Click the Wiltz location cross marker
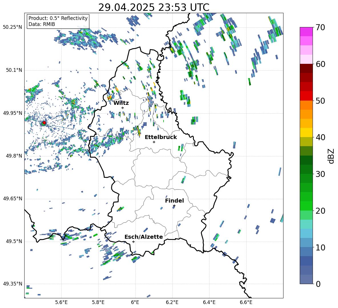 (x=123, y=108)
